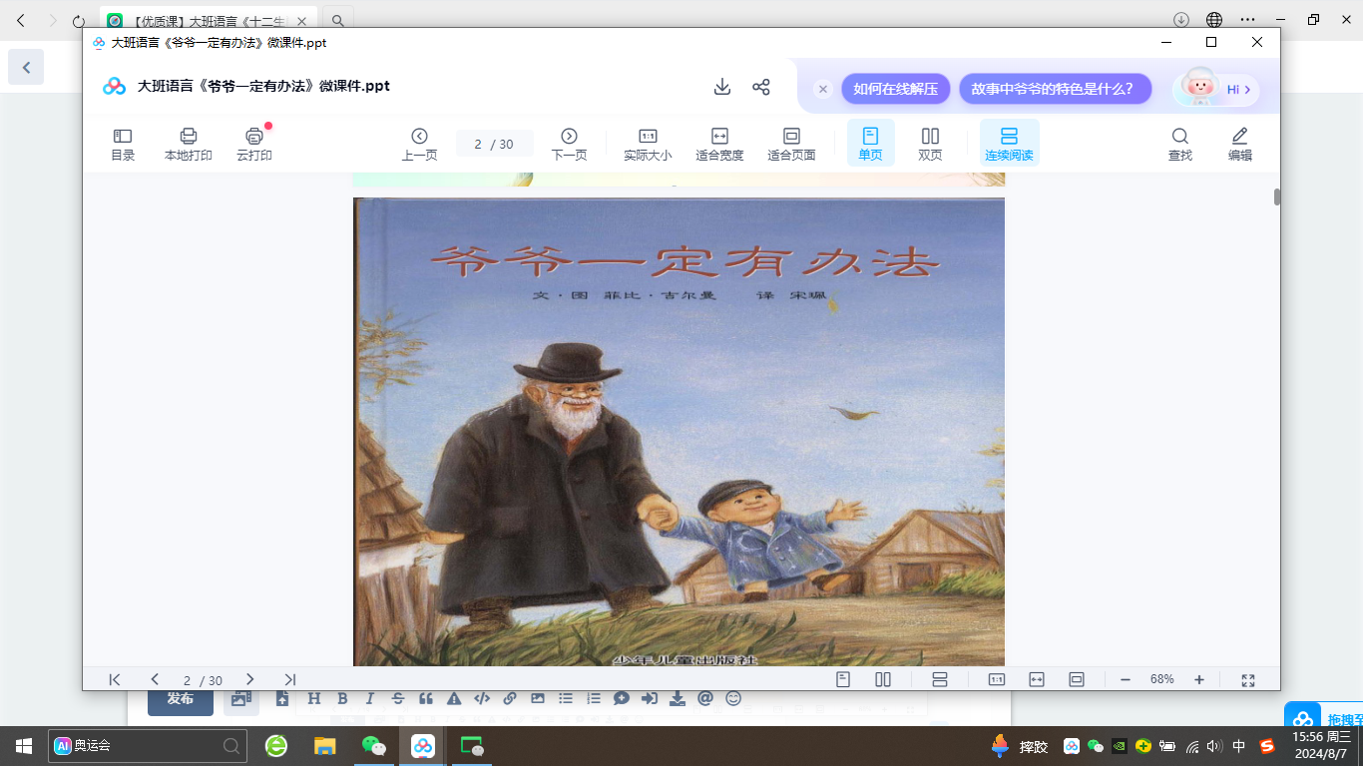Jump to first page in bottom bar
The height and width of the screenshot is (766, 1363).
[115, 679]
